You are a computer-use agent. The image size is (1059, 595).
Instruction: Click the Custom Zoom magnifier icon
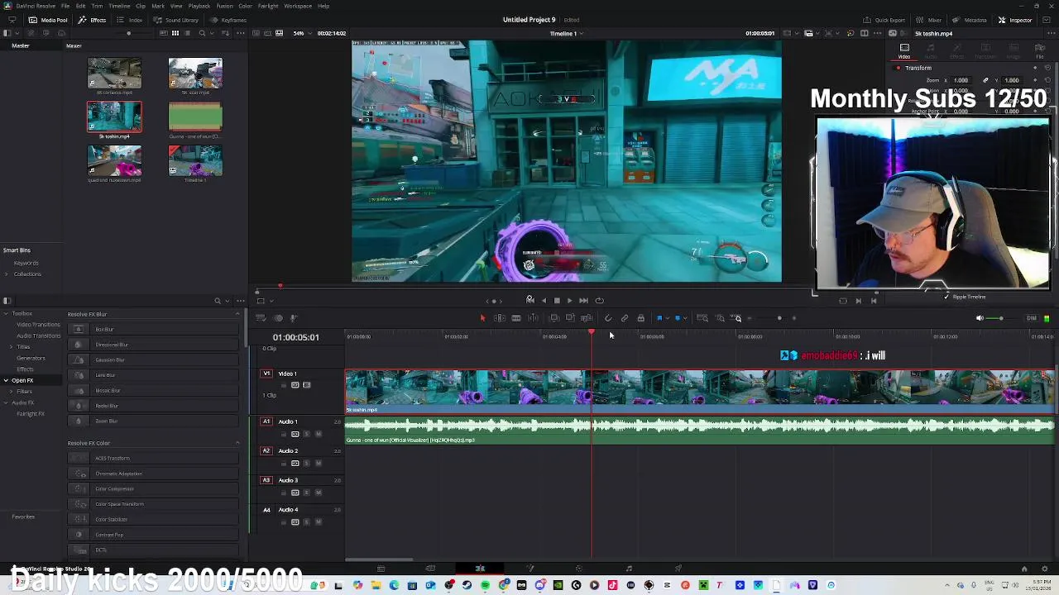coord(737,318)
